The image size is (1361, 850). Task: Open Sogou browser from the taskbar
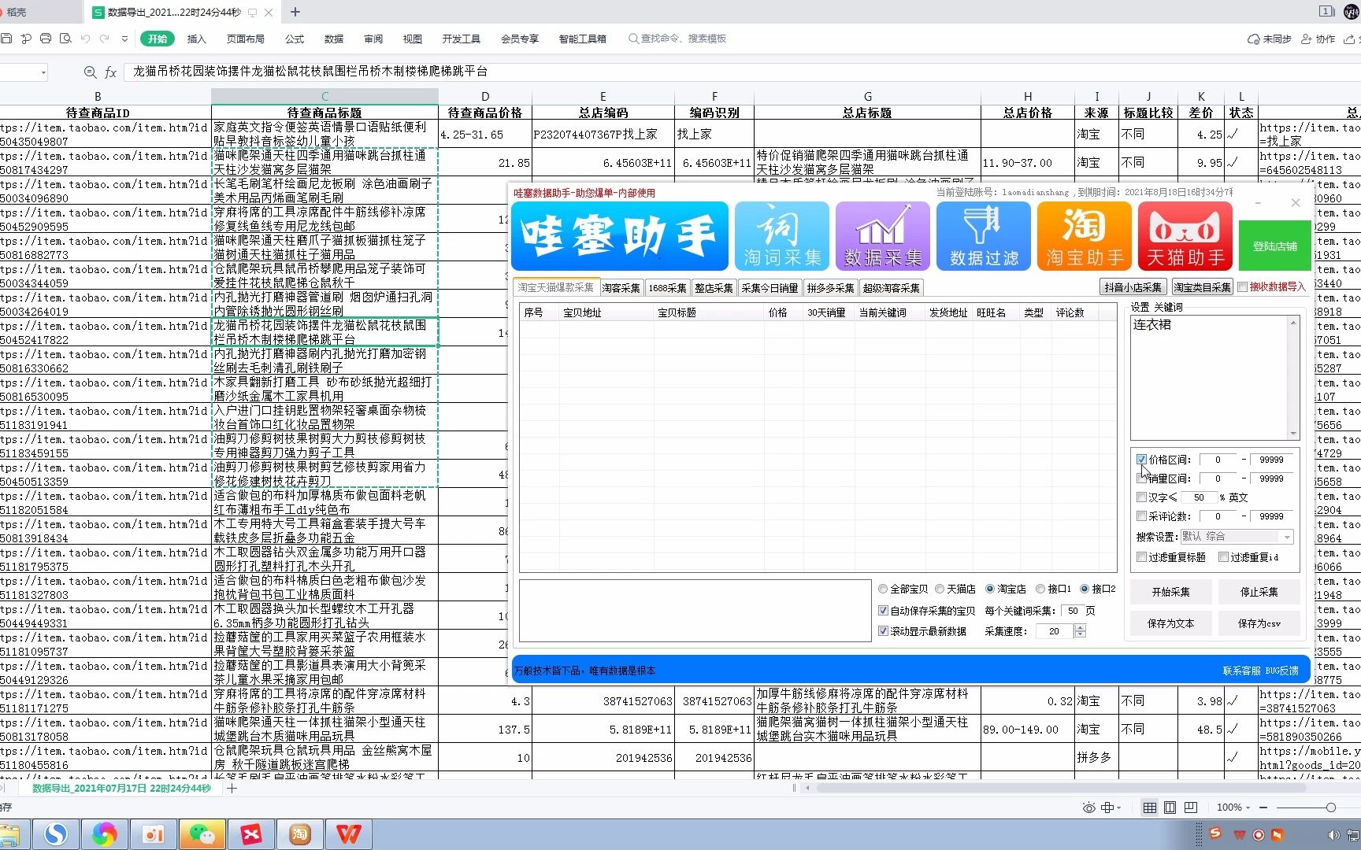[x=55, y=834]
